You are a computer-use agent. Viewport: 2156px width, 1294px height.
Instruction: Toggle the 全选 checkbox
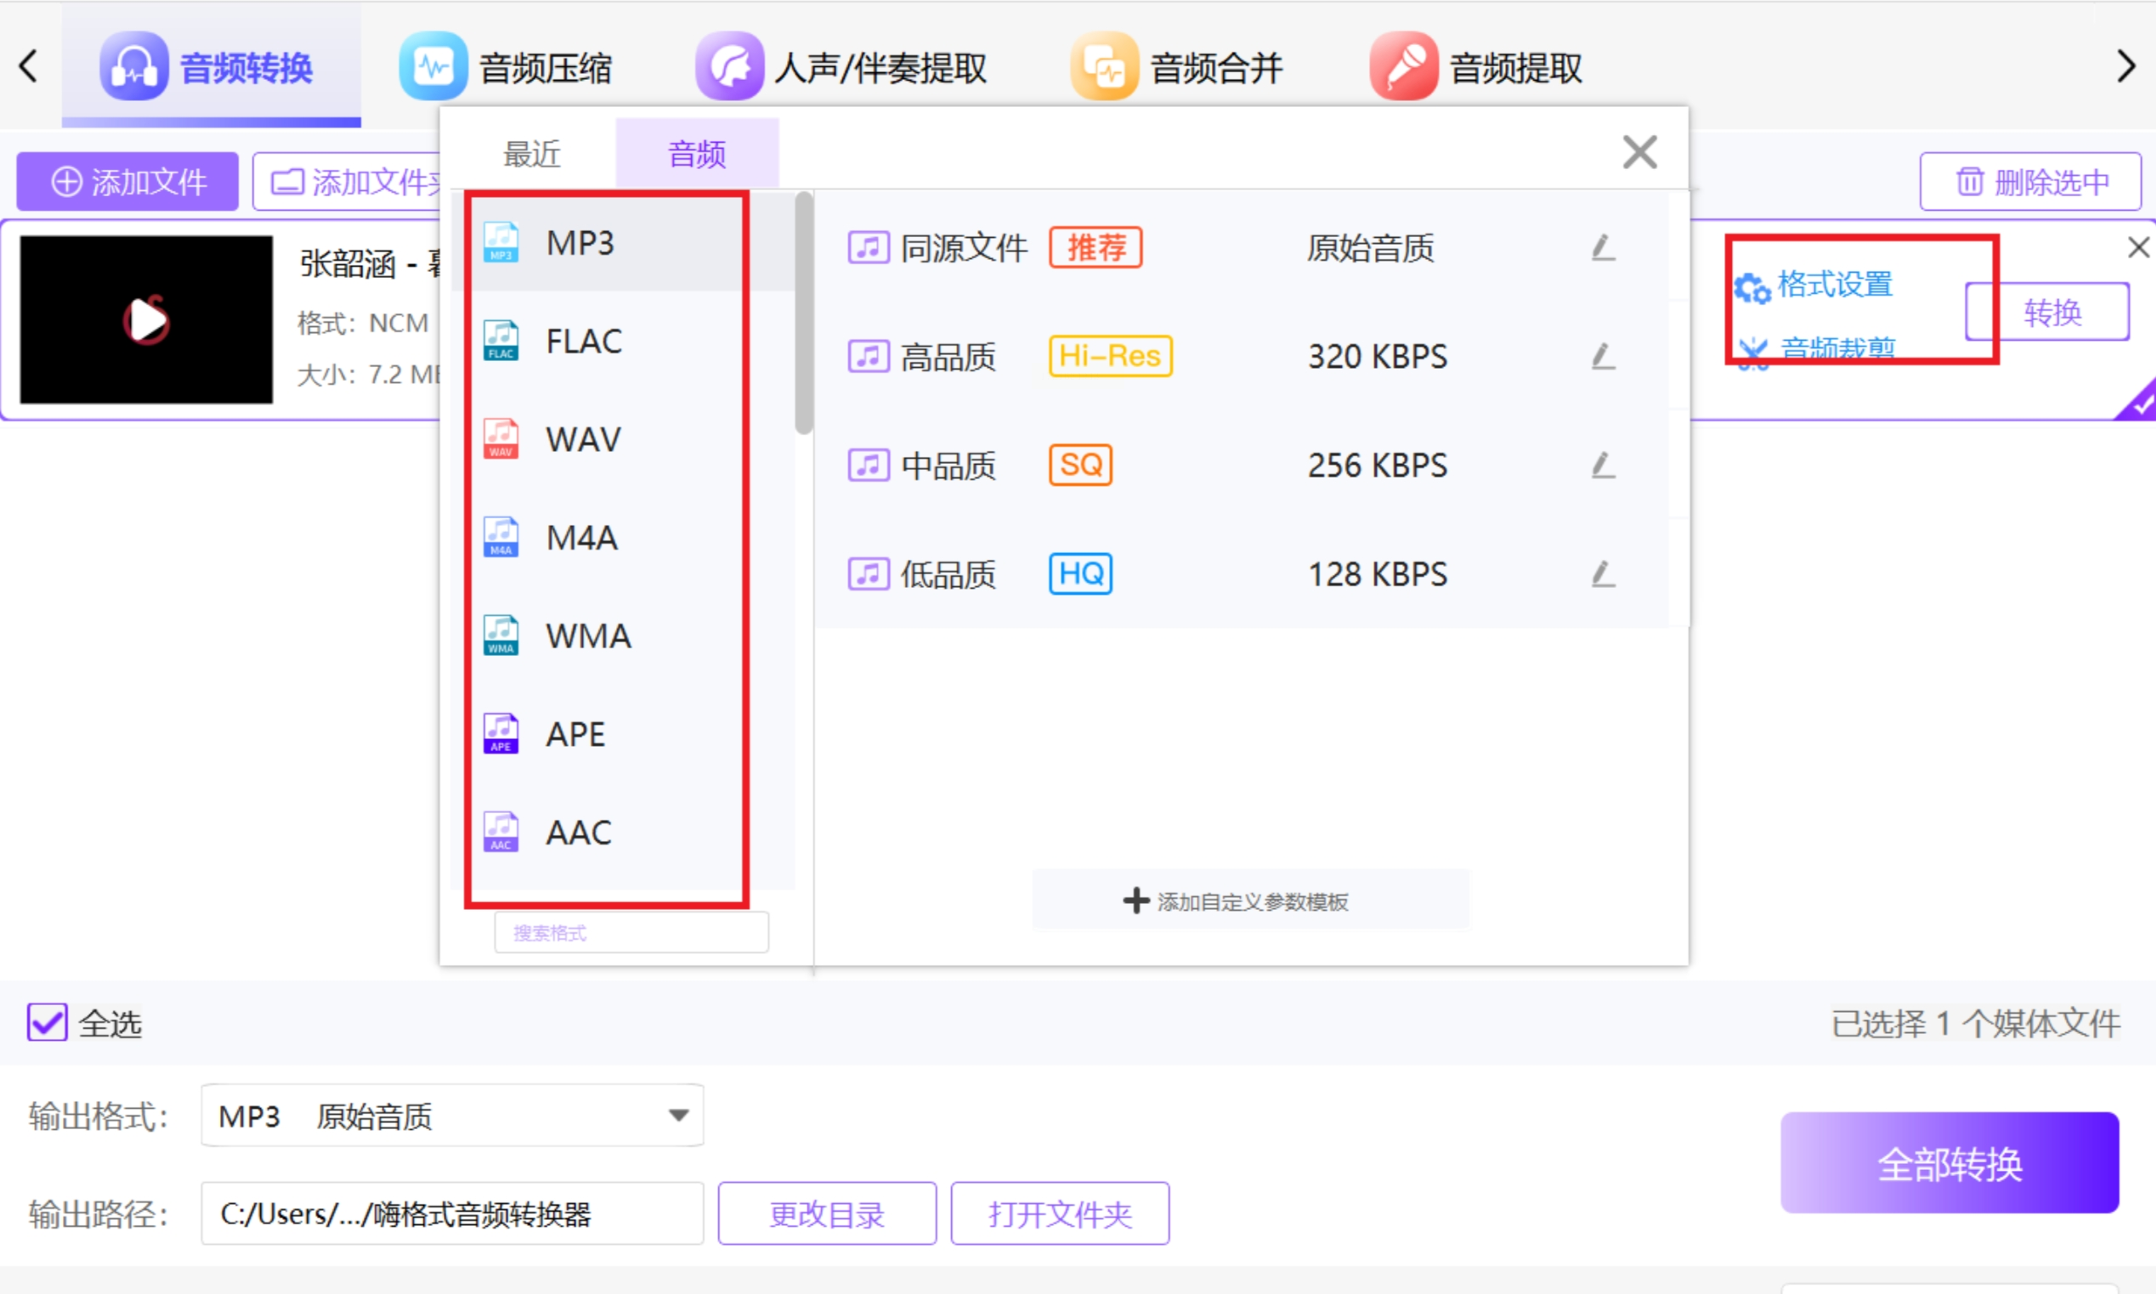coord(47,1023)
